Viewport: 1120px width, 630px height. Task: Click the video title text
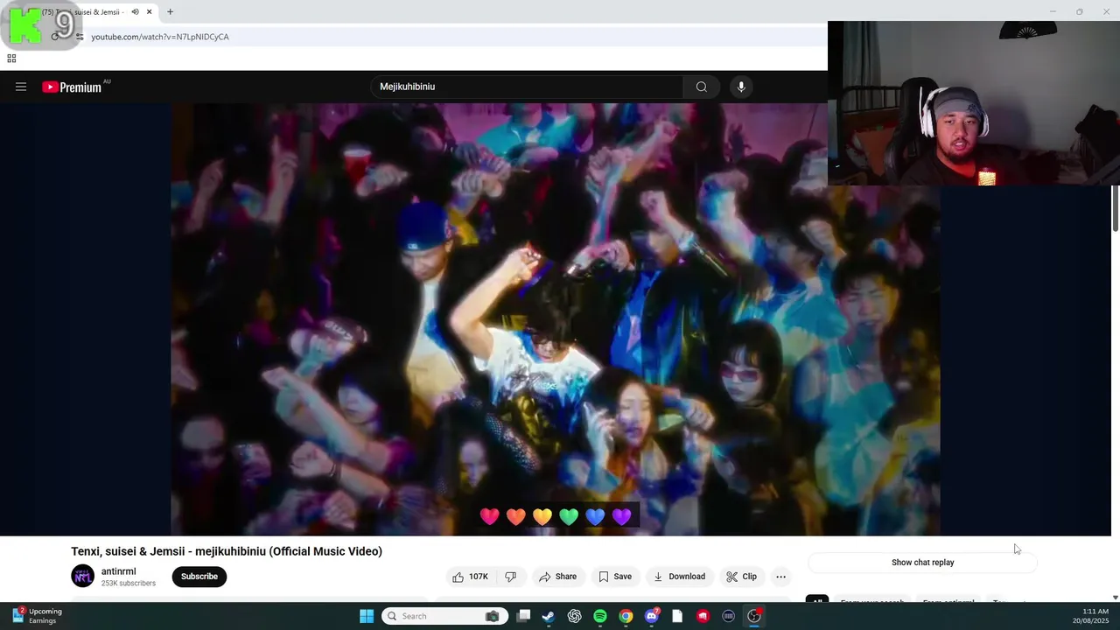pyautogui.click(x=227, y=551)
